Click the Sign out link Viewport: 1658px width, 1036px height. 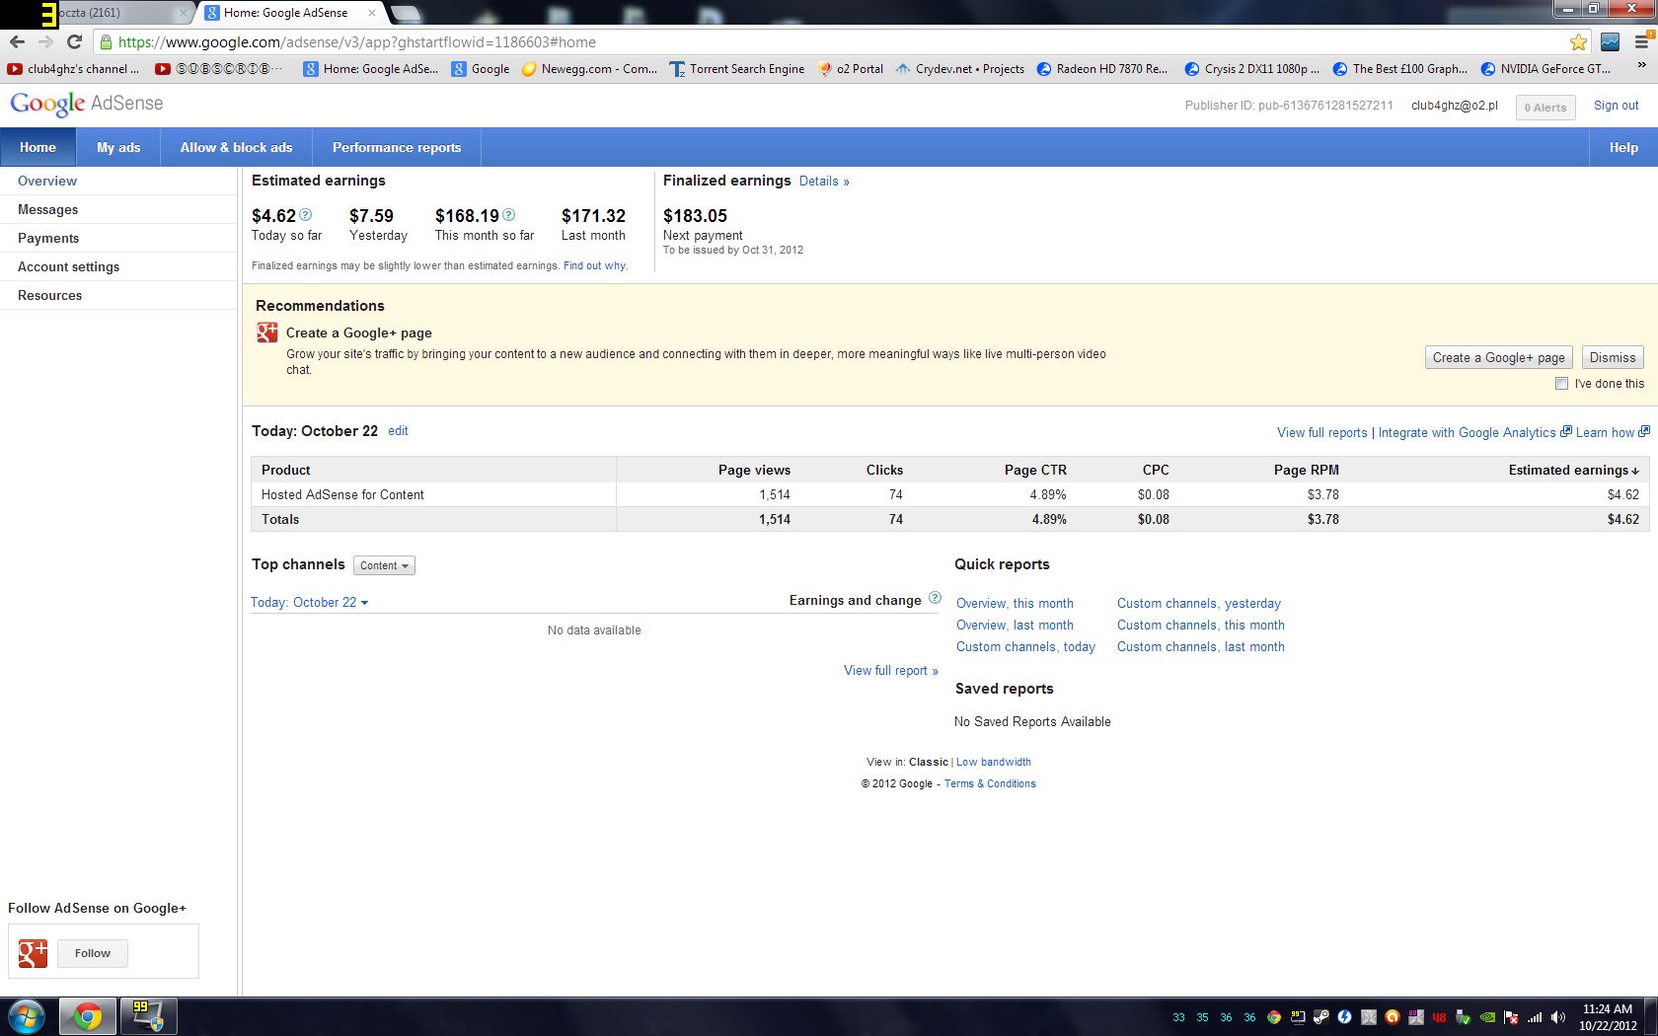(1616, 106)
